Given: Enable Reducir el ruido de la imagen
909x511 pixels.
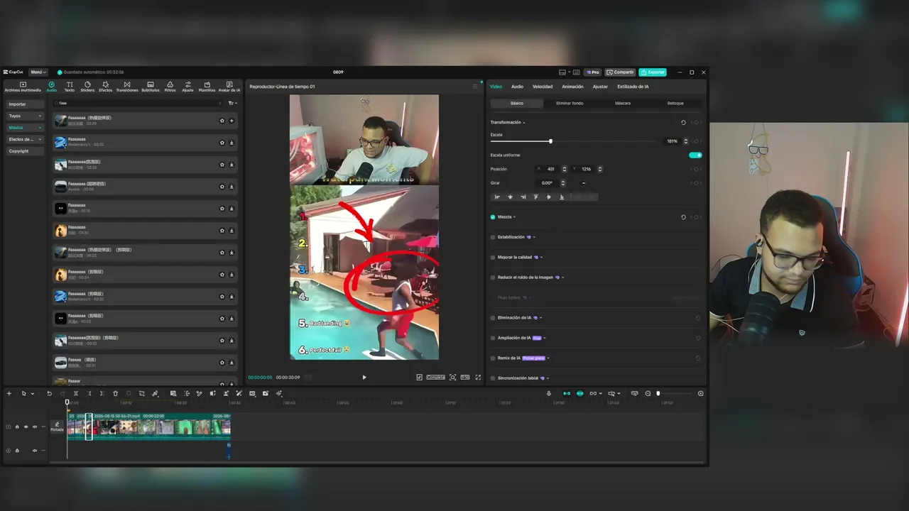Looking at the screenshot, I should 493,278.
